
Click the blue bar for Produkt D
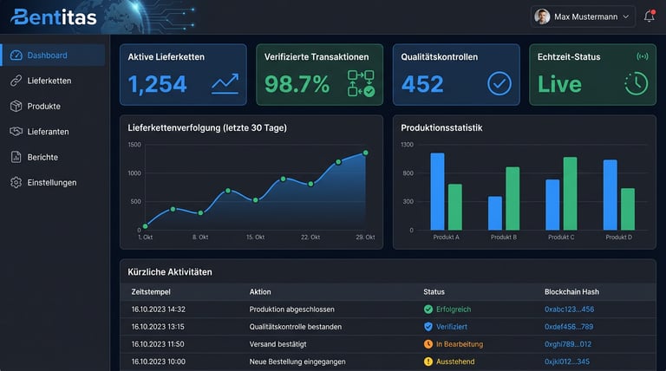click(x=610, y=195)
